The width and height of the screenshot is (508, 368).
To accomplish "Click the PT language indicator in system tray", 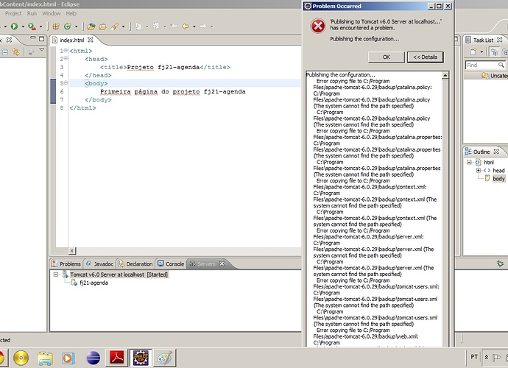I will coord(474,357).
